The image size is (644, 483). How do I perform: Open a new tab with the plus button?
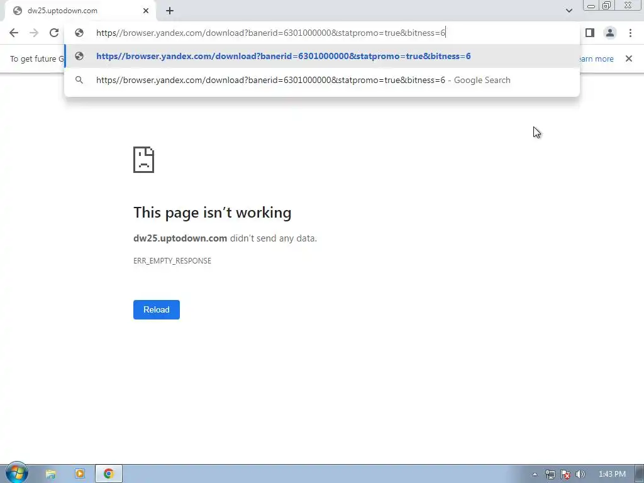click(x=170, y=11)
